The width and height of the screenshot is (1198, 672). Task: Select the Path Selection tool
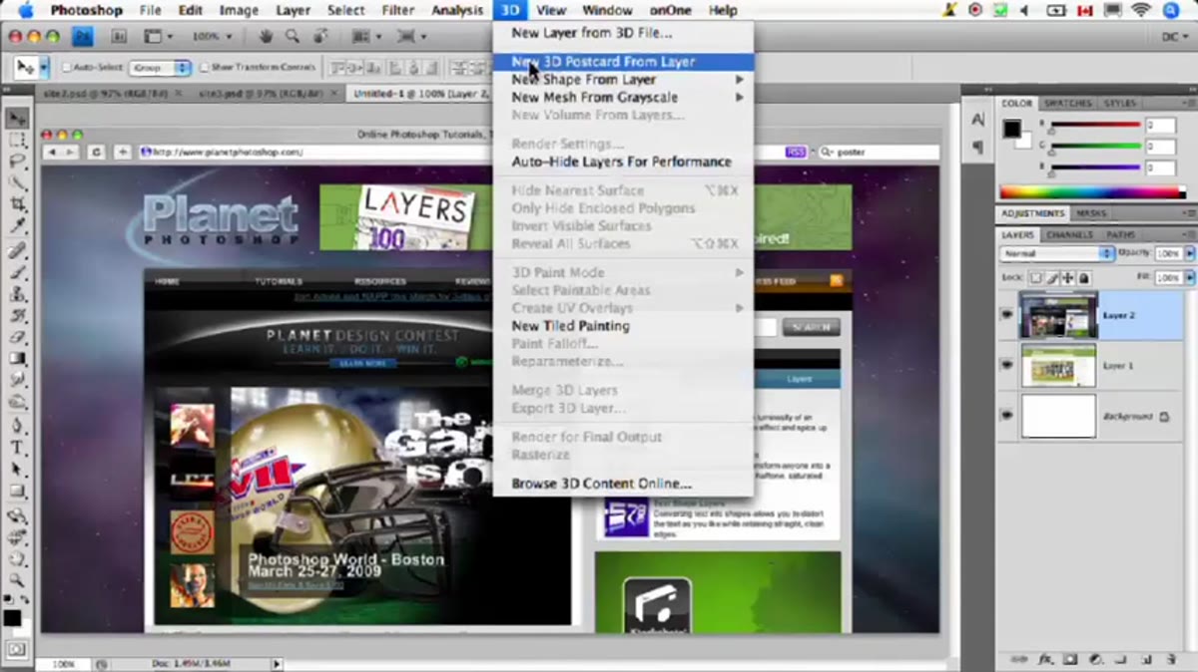point(17,470)
